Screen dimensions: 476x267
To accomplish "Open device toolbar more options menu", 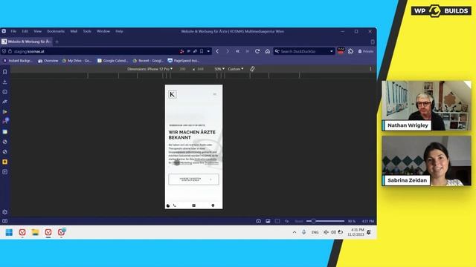I will (x=370, y=69).
